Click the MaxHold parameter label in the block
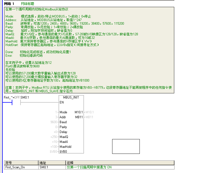Screen dimensions: 215x173 point(65,147)
